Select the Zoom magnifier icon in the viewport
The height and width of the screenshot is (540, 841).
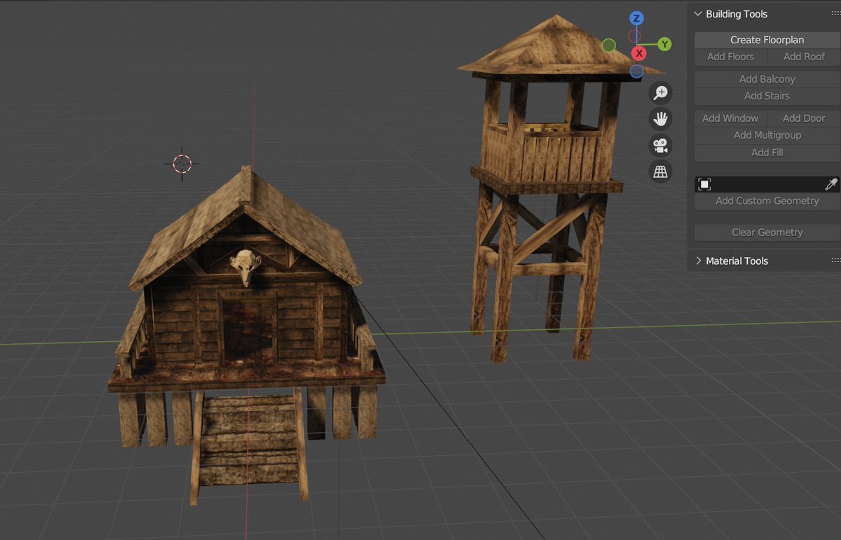tap(659, 92)
